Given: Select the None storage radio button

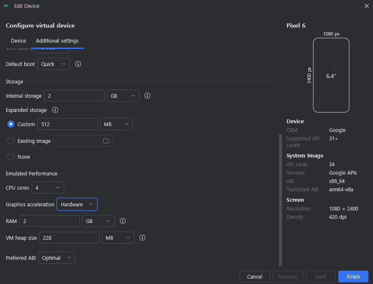Looking at the screenshot, I should pyautogui.click(x=11, y=157).
